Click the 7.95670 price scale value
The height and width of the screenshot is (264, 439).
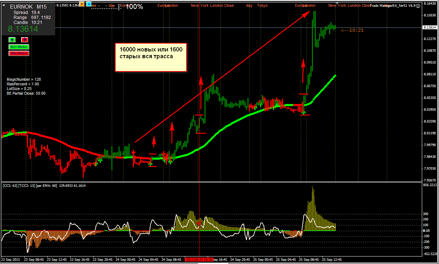[x=429, y=180]
